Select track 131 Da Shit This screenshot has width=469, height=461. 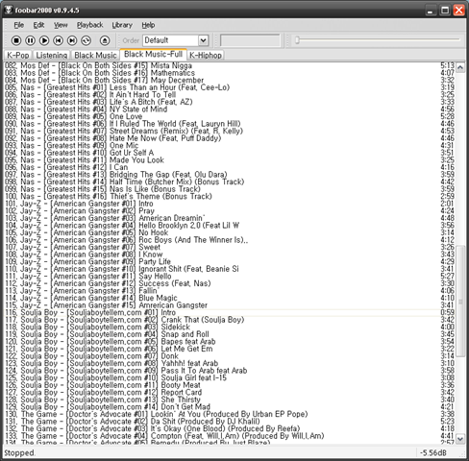230,422
